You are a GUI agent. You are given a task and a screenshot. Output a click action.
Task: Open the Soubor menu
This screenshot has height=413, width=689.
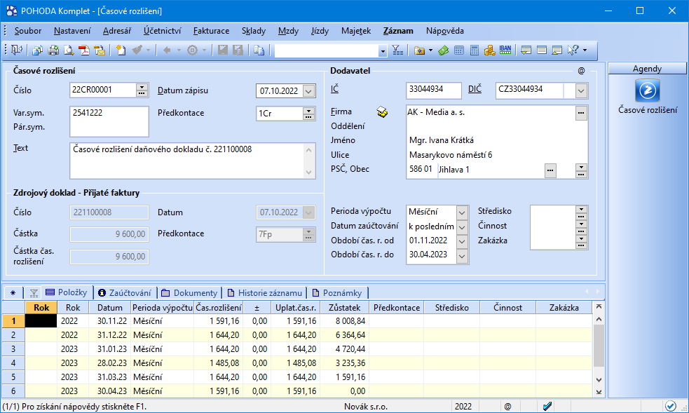28,31
